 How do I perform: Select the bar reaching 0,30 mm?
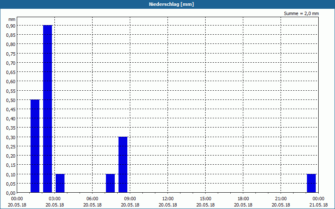(123, 165)
